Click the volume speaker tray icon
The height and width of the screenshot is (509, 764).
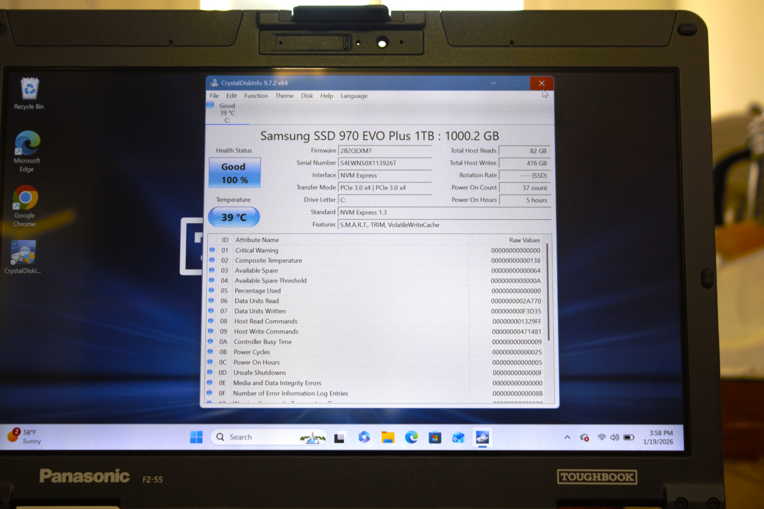615,437
